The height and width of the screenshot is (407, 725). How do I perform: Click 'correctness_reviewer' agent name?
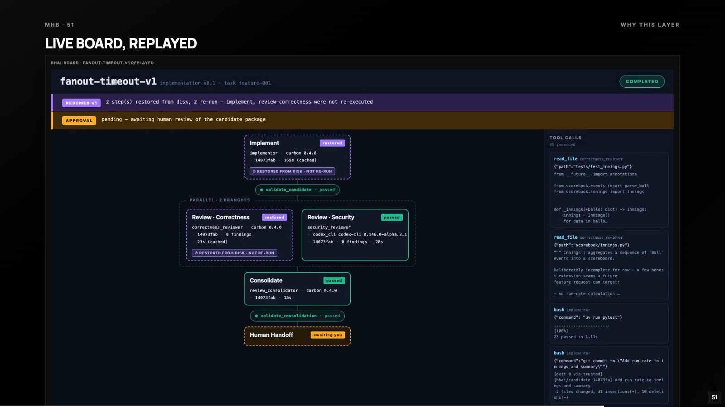(x=217, y=227)
